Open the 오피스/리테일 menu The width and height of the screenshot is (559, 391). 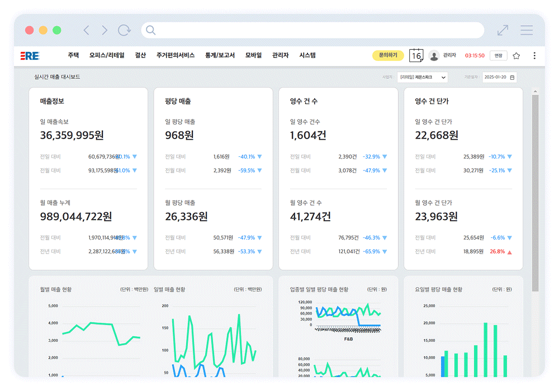pos(107,55)
